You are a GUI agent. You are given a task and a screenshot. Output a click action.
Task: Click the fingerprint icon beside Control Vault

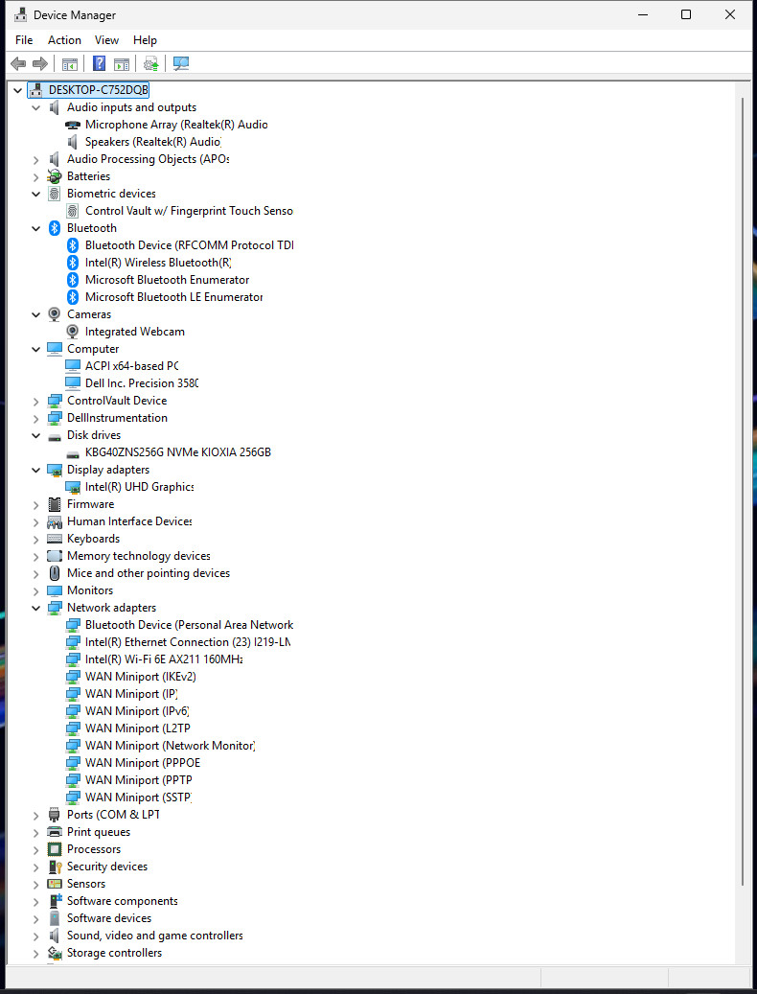click(x=73, y=211)
